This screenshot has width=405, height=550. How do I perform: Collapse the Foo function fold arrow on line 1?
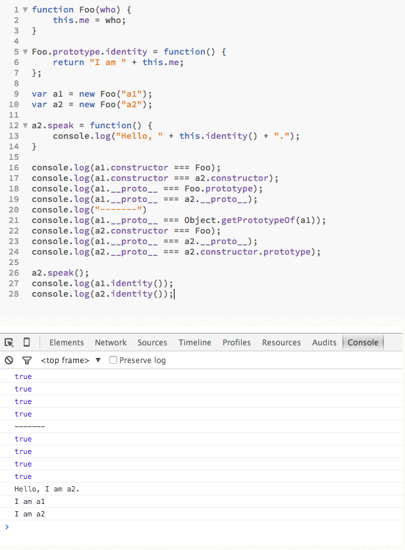click(x=25, y=10)
